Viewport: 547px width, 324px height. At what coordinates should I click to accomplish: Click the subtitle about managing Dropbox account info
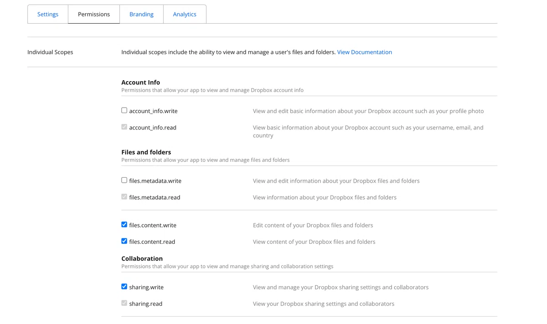pos(212,90)
